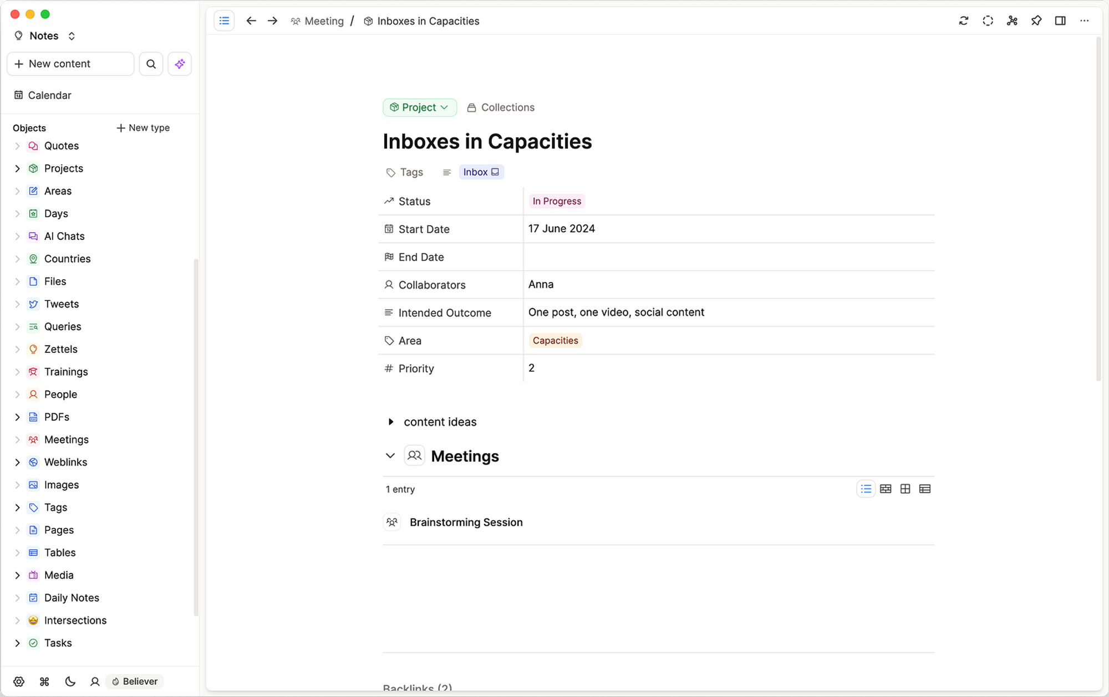Open search with the magnifier icon

(151, 64)
